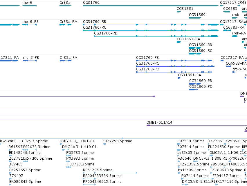247x186 pixels.
Task: Select the DMG5A.3_1.B08.R1 EST label
Action: [x=210, y=159]
